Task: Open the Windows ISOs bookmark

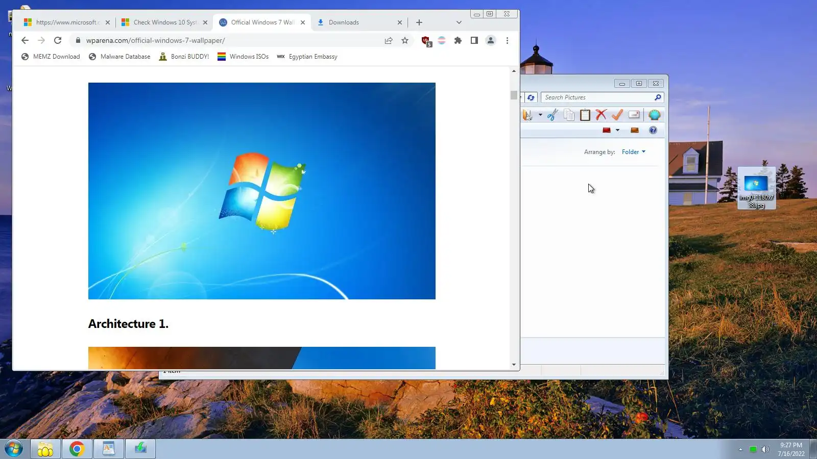Action: click(x=243, y=57)
